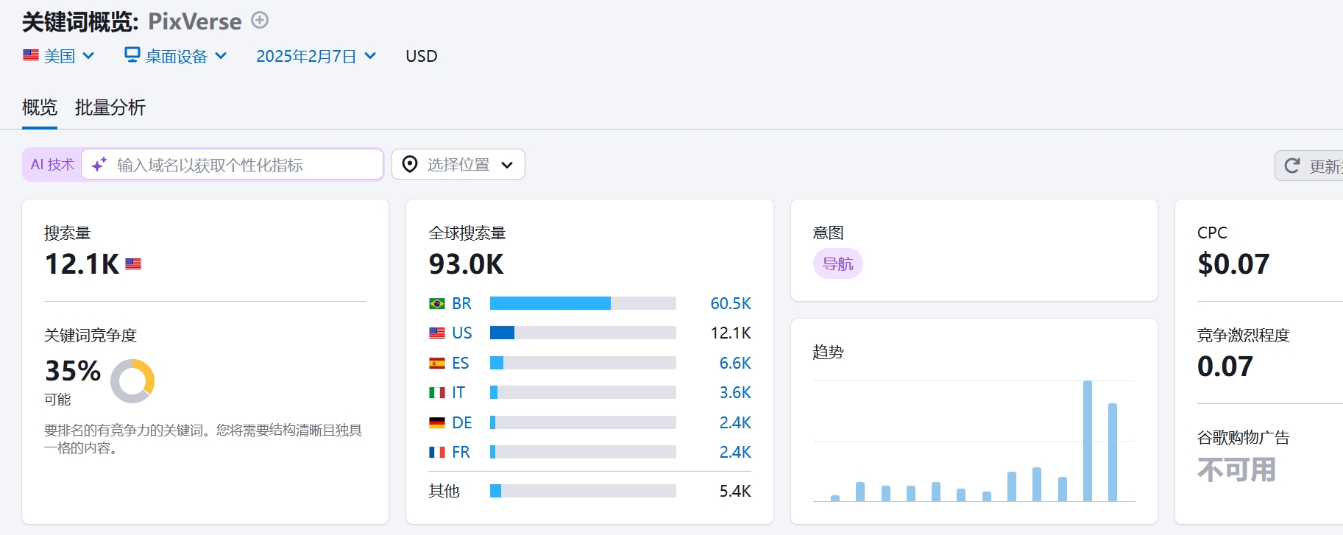This screenshot has width=1343, height=535.
Task: Select the 概览 tab
Action: point(40,107)
